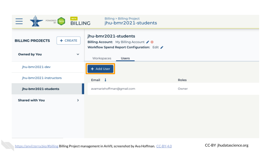Click the BILLING PROJECTS sidebar heading
The height and width of the screenshot is (152, 271).
[x=32, y=41]
